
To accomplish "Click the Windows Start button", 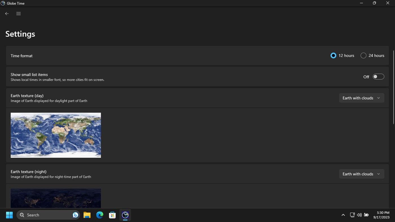I will 9,215.
